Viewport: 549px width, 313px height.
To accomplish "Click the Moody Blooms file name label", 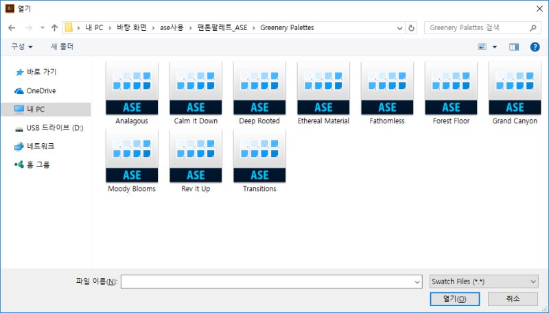I will coord(132,188).
